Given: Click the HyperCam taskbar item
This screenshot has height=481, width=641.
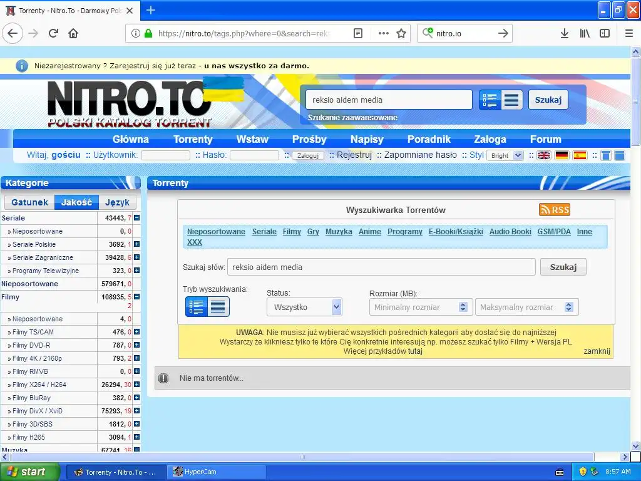Looking at the screenshot, I should point(216,472).
